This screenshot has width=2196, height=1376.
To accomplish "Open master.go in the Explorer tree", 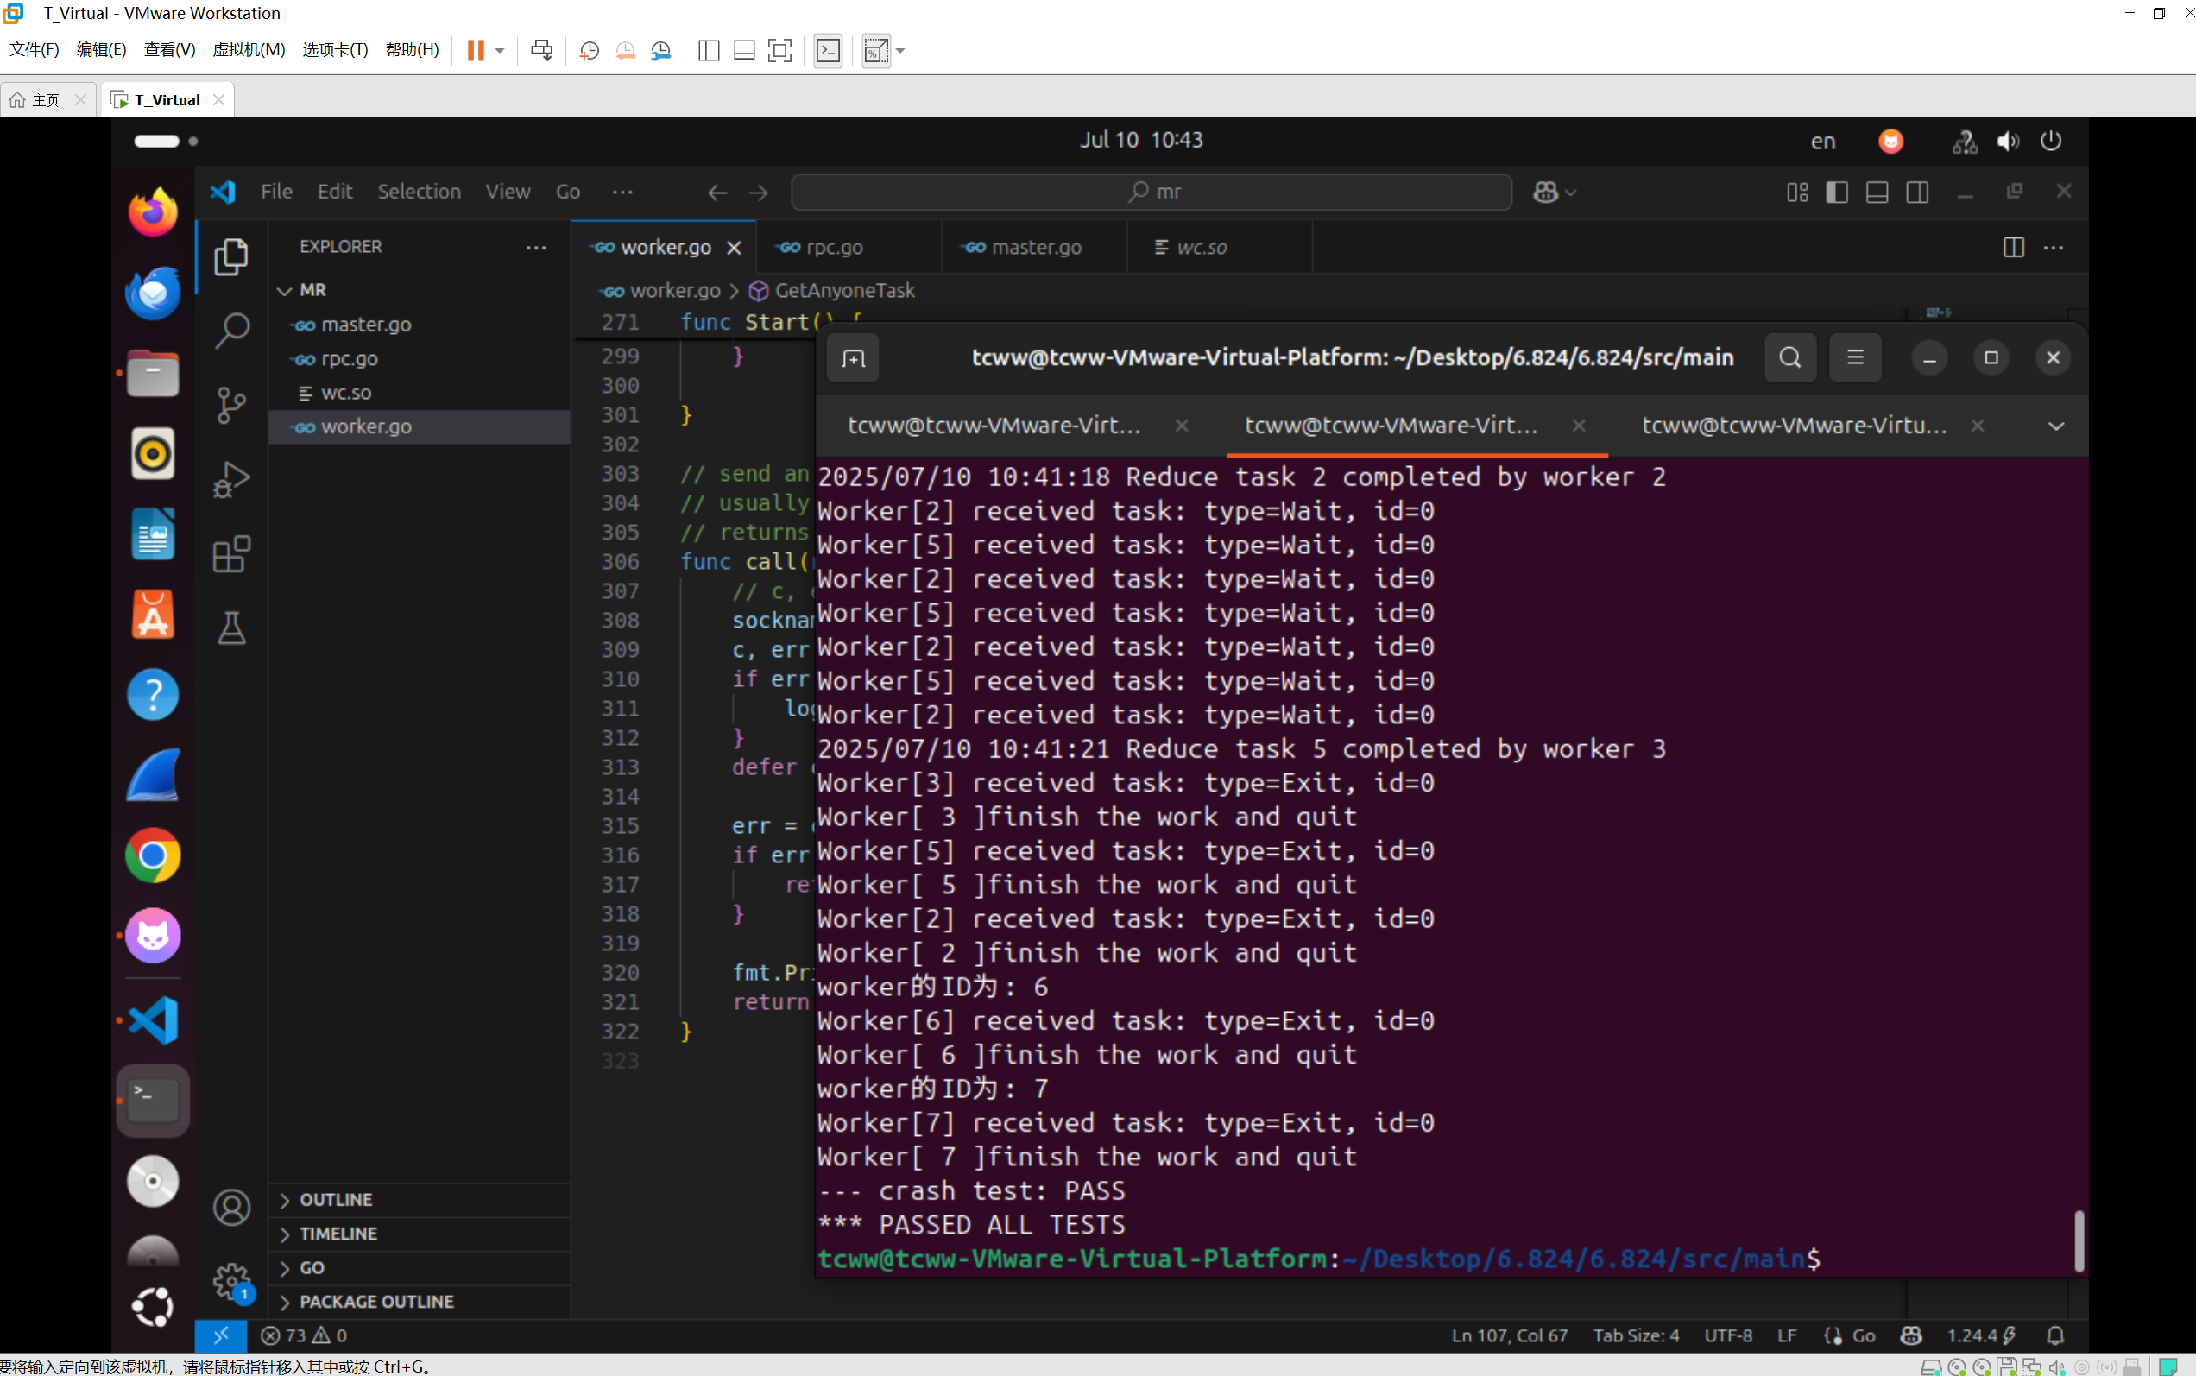I will (419, 325).
